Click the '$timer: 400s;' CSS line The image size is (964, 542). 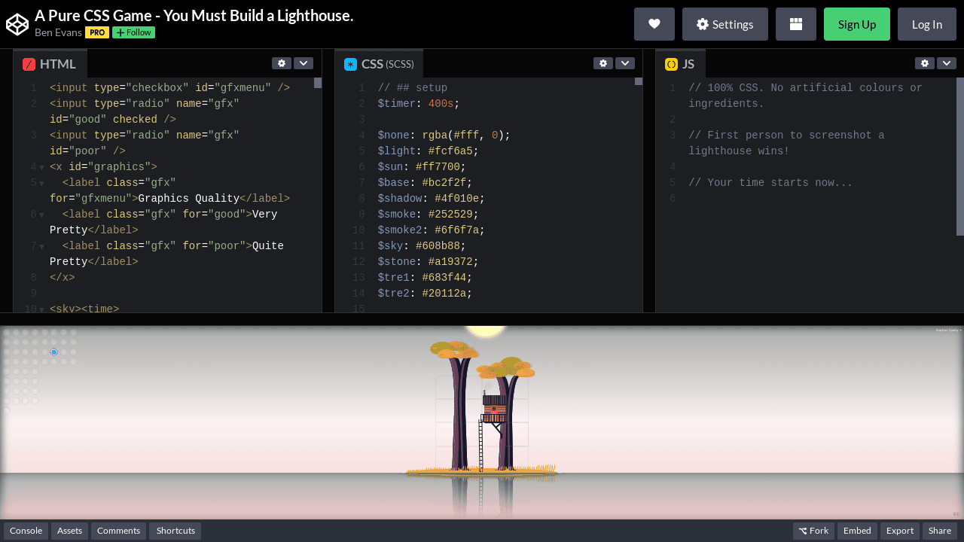click(419, 104)
